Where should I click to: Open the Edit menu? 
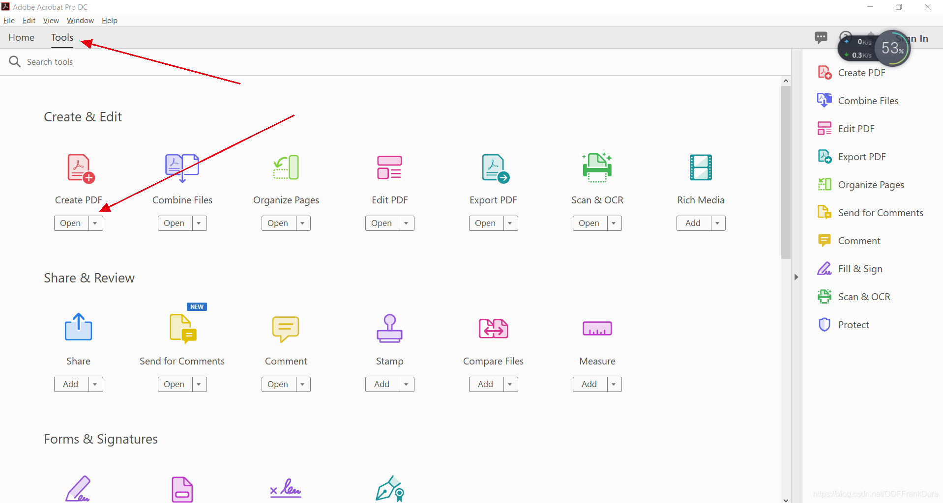point(29,21)
